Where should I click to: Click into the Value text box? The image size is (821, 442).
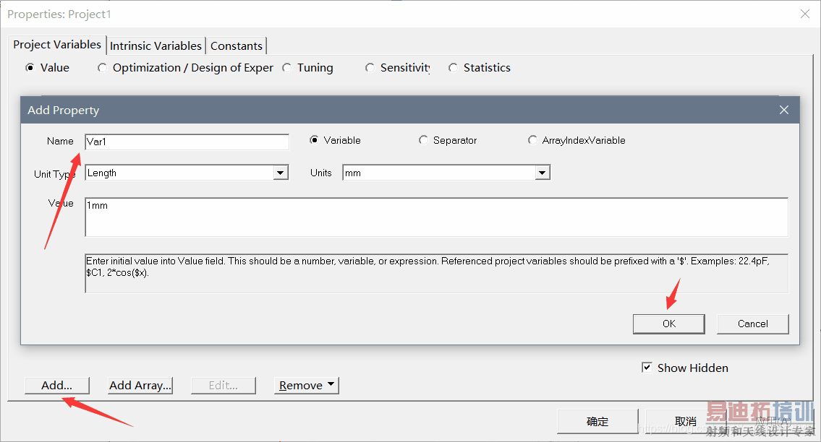click(x=435, y=217)
